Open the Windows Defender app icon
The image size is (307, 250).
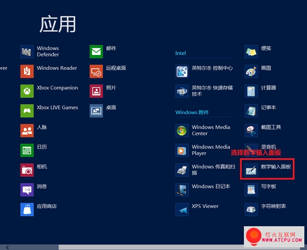27,51
